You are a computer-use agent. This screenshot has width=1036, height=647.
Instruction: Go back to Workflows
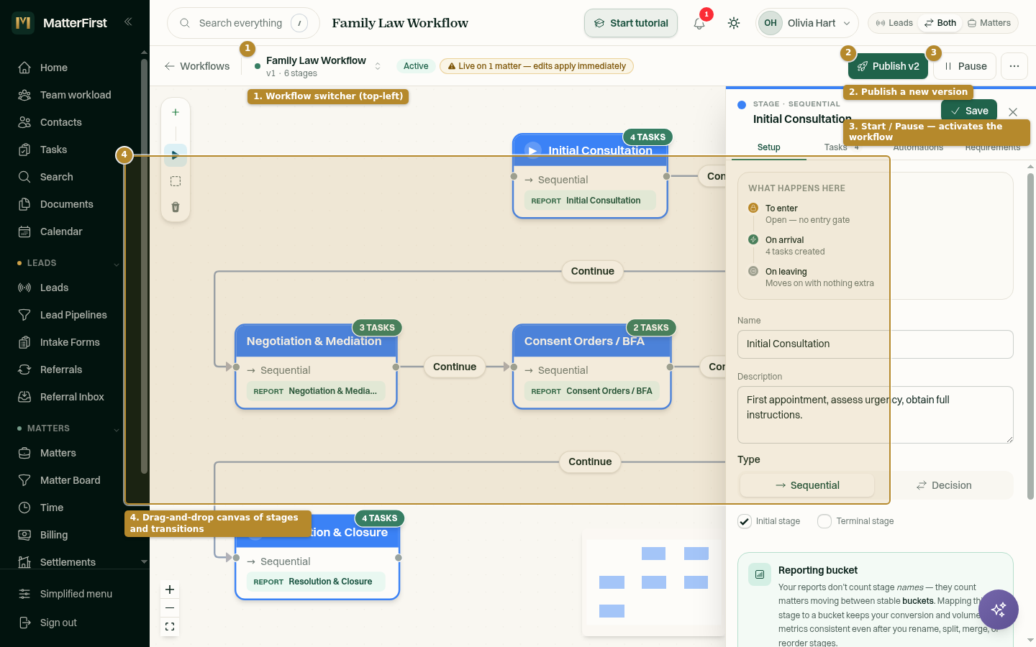point(197,66)
